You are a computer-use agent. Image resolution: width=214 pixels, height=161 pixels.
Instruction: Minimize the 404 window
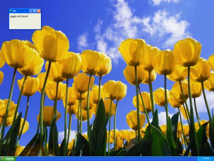(31, 11)
